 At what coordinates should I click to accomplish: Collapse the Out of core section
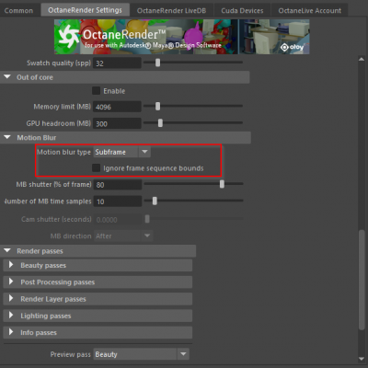coord(7,77)
